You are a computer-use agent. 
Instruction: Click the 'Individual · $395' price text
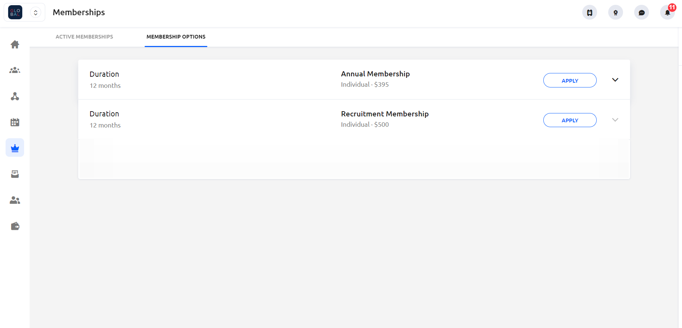[365, 85]
